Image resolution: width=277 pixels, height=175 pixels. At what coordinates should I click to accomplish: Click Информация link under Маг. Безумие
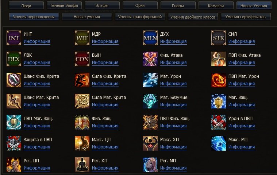173,105
